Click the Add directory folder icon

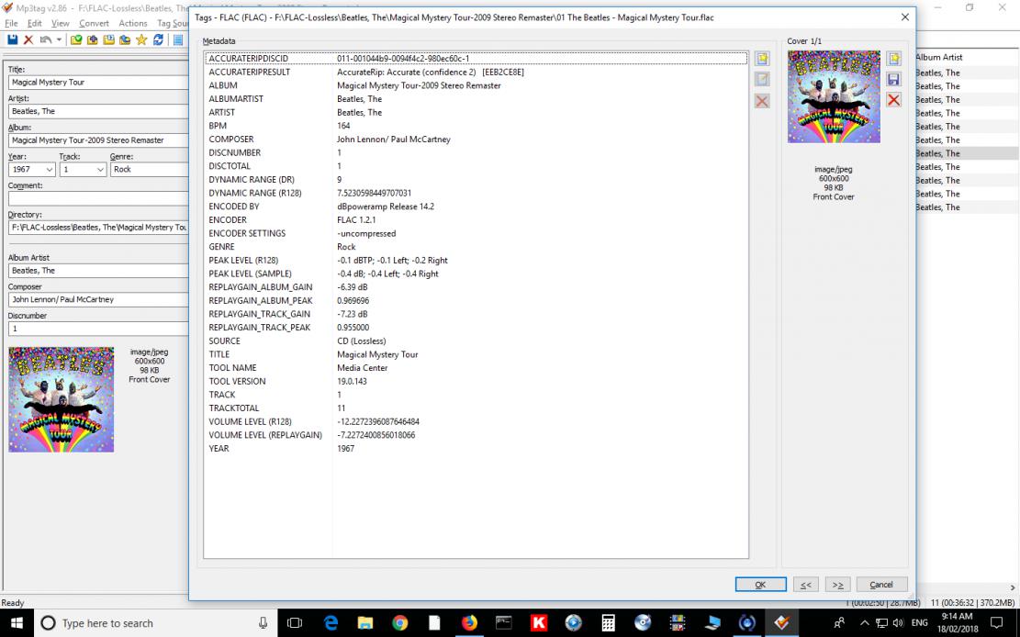(93, 39)
